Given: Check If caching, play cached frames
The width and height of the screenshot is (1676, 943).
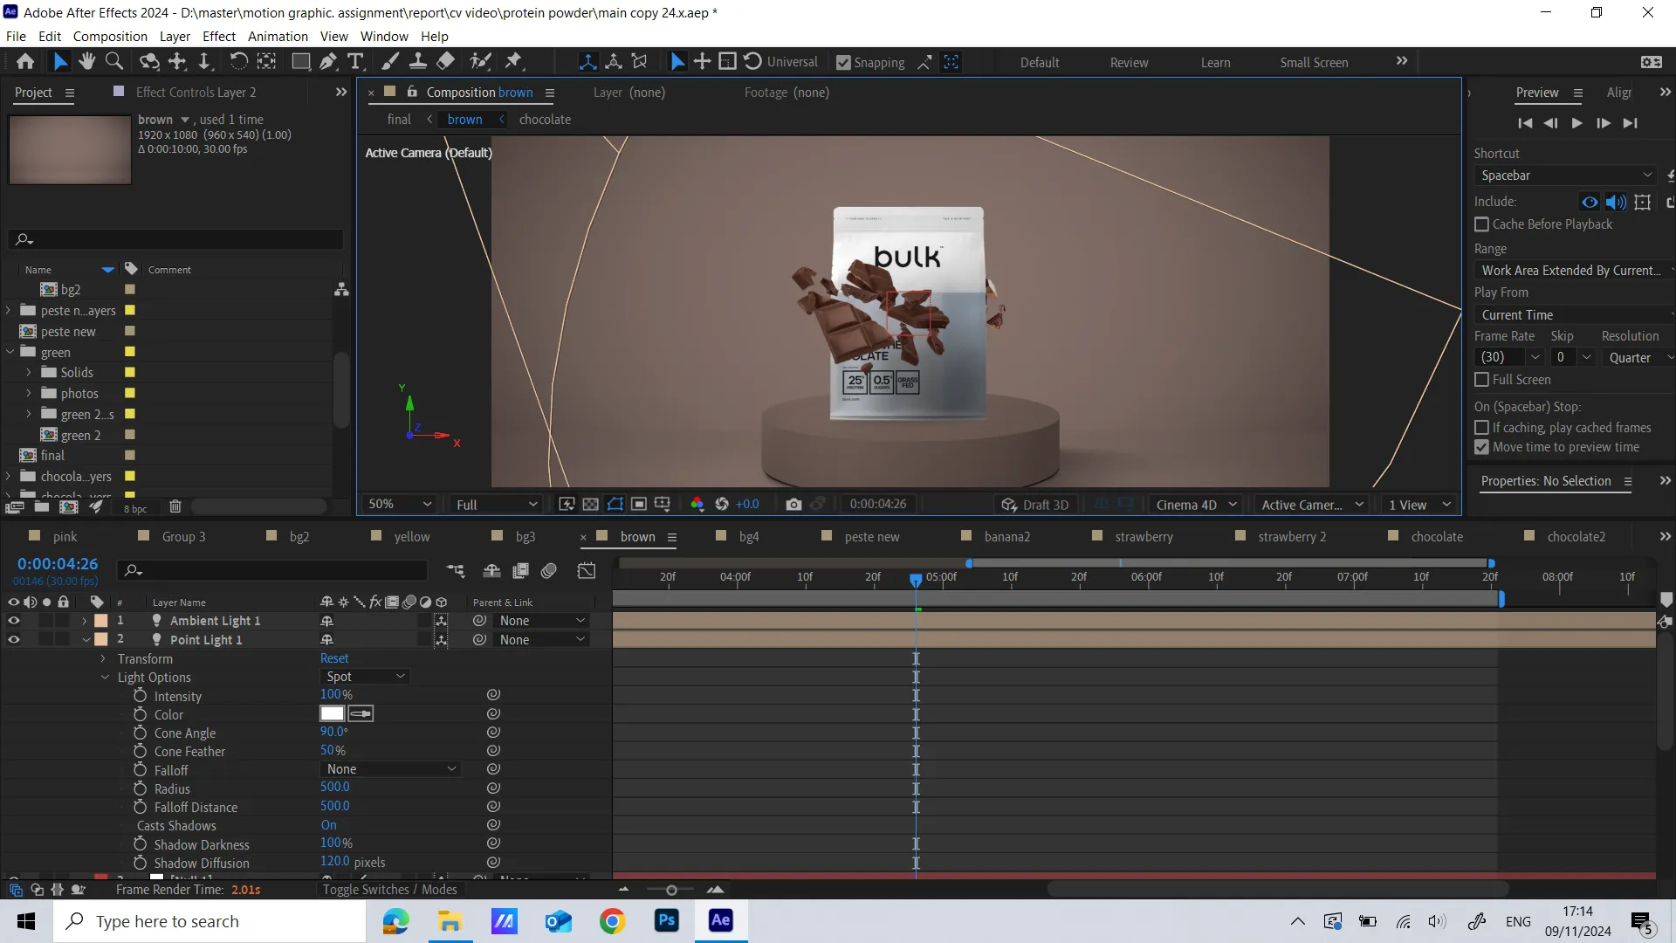Looking at the screenshot, I should (1481, 428).
